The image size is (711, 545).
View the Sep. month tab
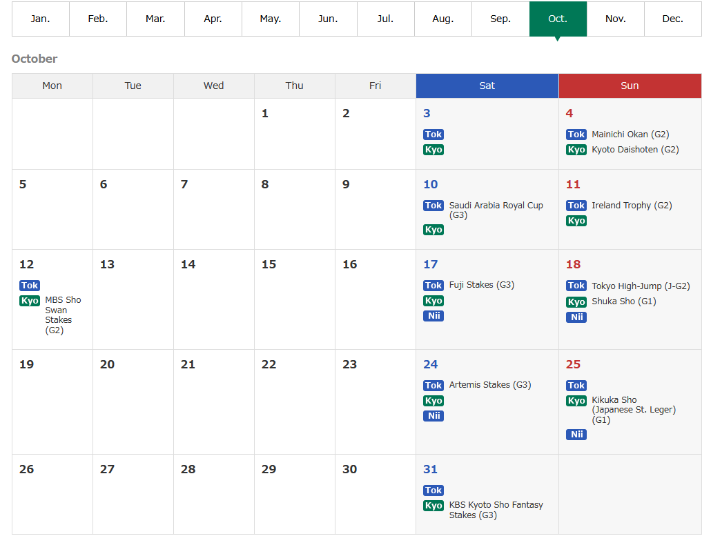click(500, 19)
